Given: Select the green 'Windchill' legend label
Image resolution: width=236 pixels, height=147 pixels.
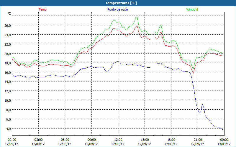Looking at the screenshot, I should (192, 9).
